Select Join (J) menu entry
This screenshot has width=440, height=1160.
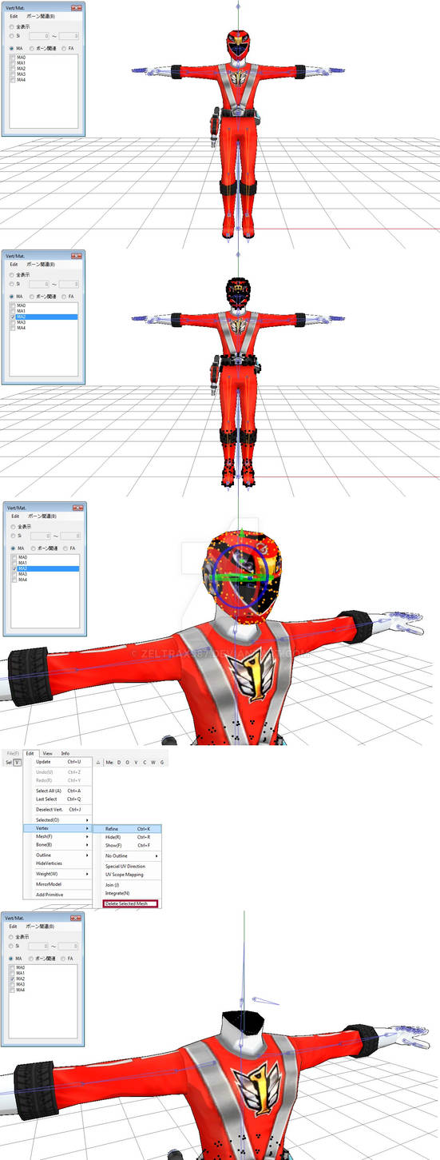tap(127, 885)
